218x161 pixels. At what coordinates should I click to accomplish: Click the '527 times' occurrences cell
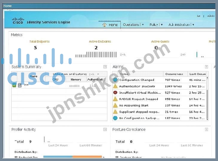pyautogui.click(x=172, y=93)
